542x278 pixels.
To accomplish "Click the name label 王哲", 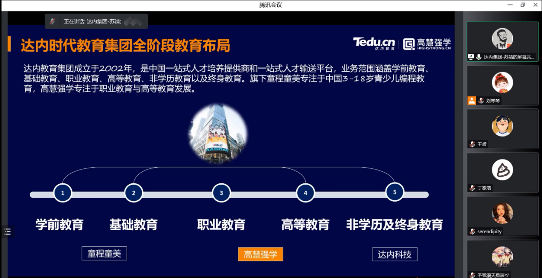I will coord(482,145).
